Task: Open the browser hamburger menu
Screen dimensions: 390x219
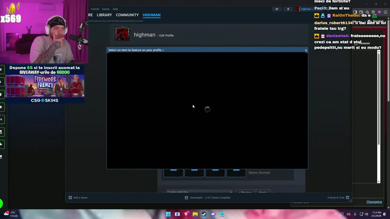Action: (x=385, y=12)
